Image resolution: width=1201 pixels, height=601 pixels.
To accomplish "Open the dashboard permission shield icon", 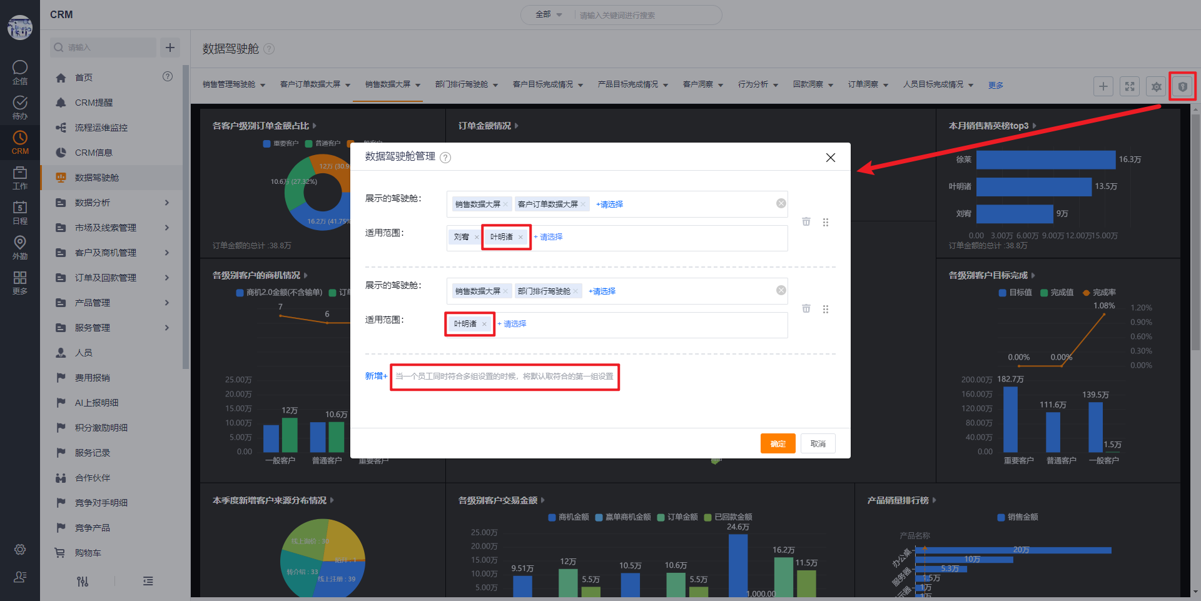I will (x=1182, y=86).
